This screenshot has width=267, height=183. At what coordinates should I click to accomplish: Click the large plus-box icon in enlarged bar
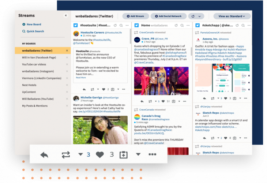(x=124, y=154)
